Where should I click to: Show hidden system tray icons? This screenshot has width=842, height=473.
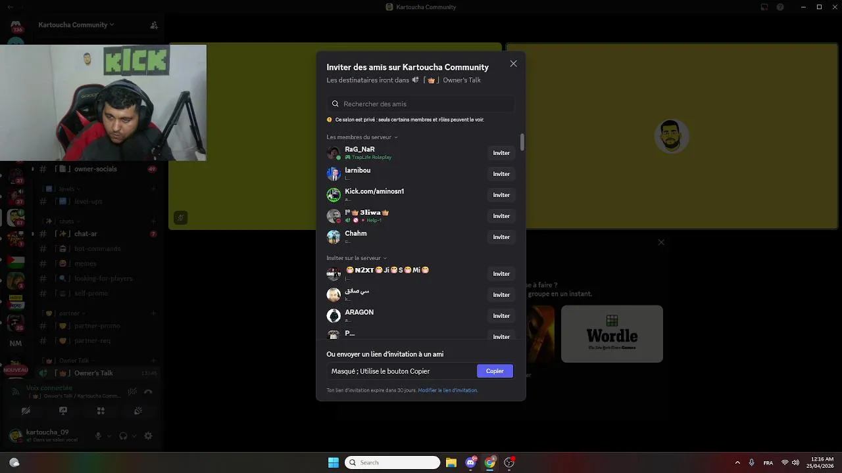point(737,462)
